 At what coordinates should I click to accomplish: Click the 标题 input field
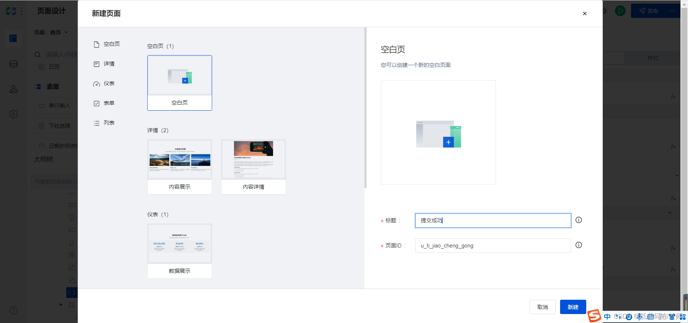pyautogui.click(x=493, y=221)
